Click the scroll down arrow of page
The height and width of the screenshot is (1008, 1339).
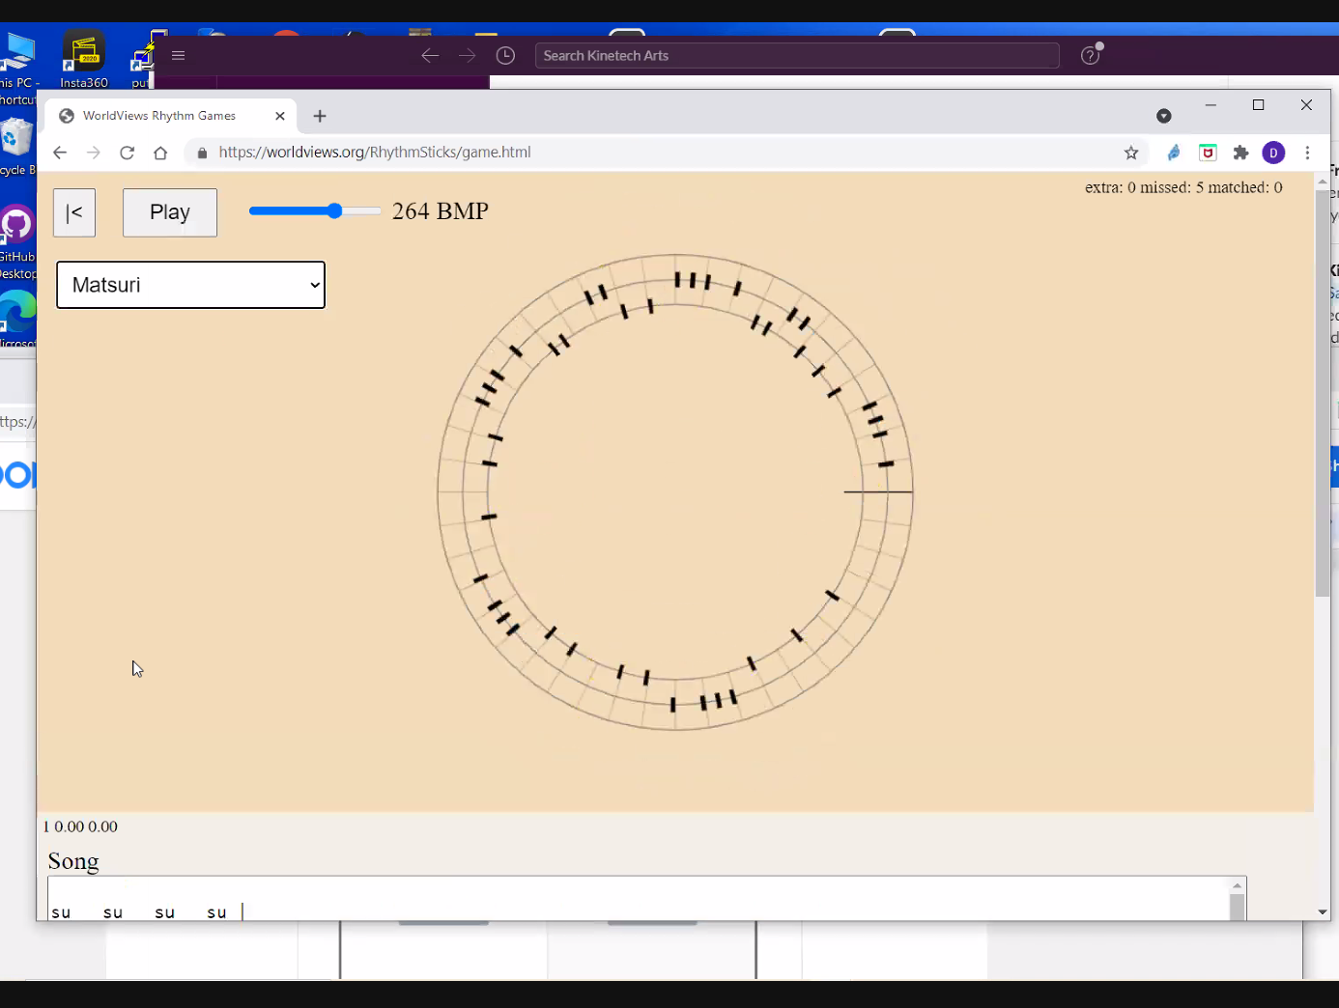[1323, 912]
